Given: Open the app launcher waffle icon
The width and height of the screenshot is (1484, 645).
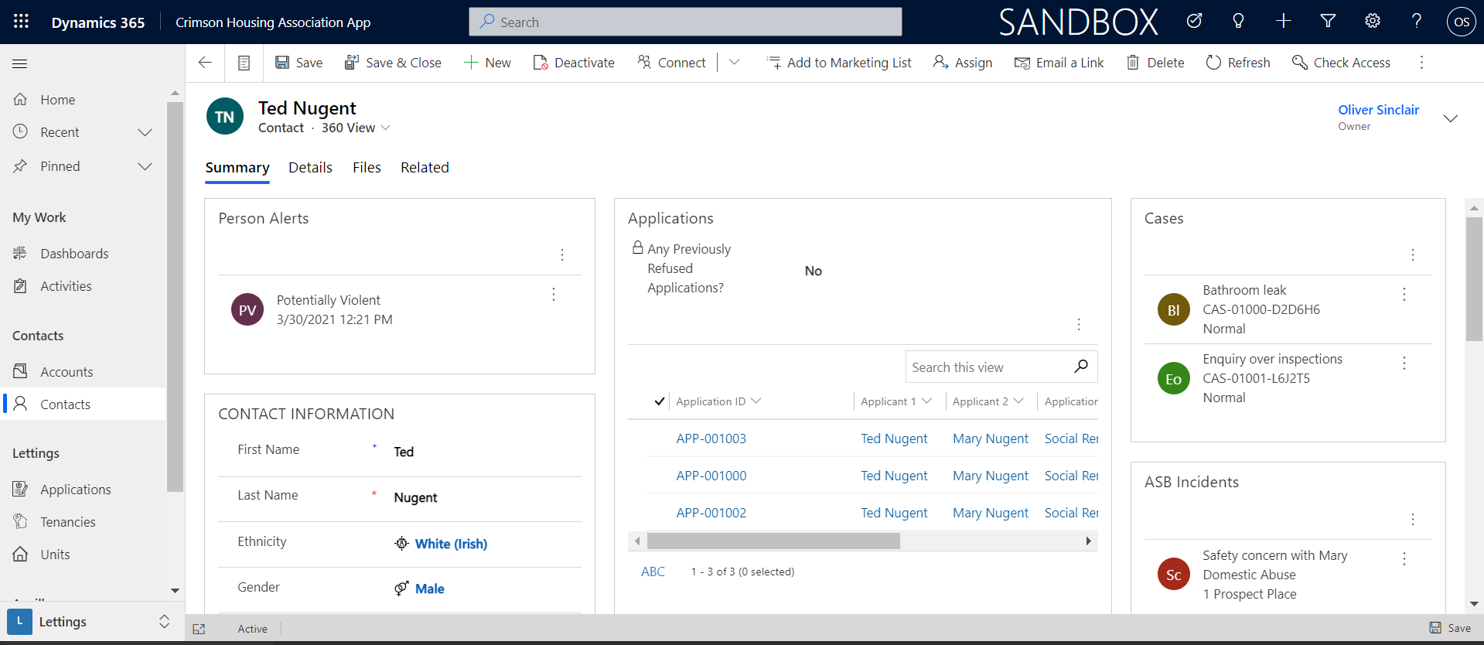Looking at the screenshot, I should point(21,22).
